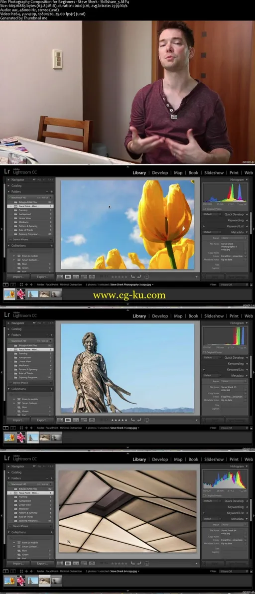Rotate photo right in ceiling frame toolbar
Image resolution: width=255 pixels, height=594 pixels.
tap(139, 563)
